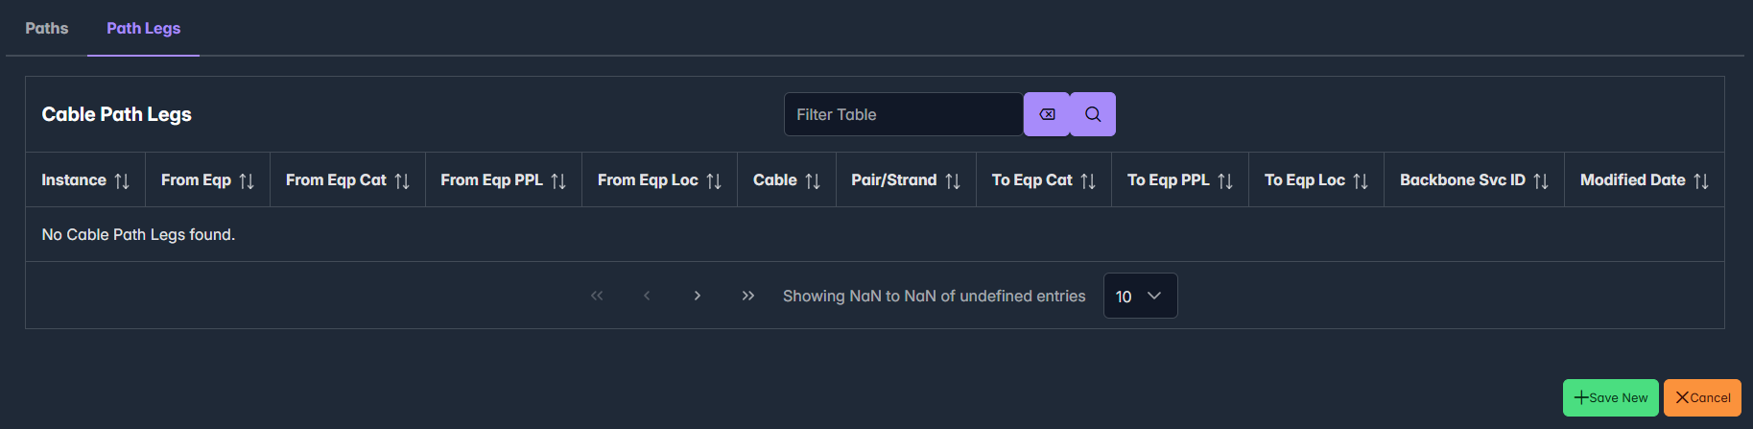Sort by Instance column arrows icon
This screenshot has height=429, width=1753.
122,181
